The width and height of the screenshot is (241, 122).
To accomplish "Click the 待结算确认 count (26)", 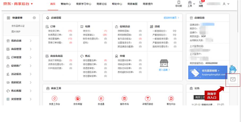I will click(105, 35).
